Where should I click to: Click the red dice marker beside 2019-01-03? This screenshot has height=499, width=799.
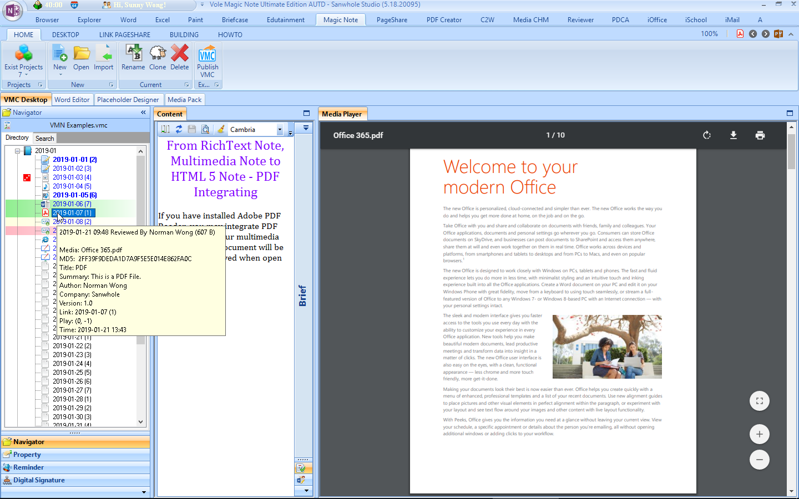pos(27,177)
